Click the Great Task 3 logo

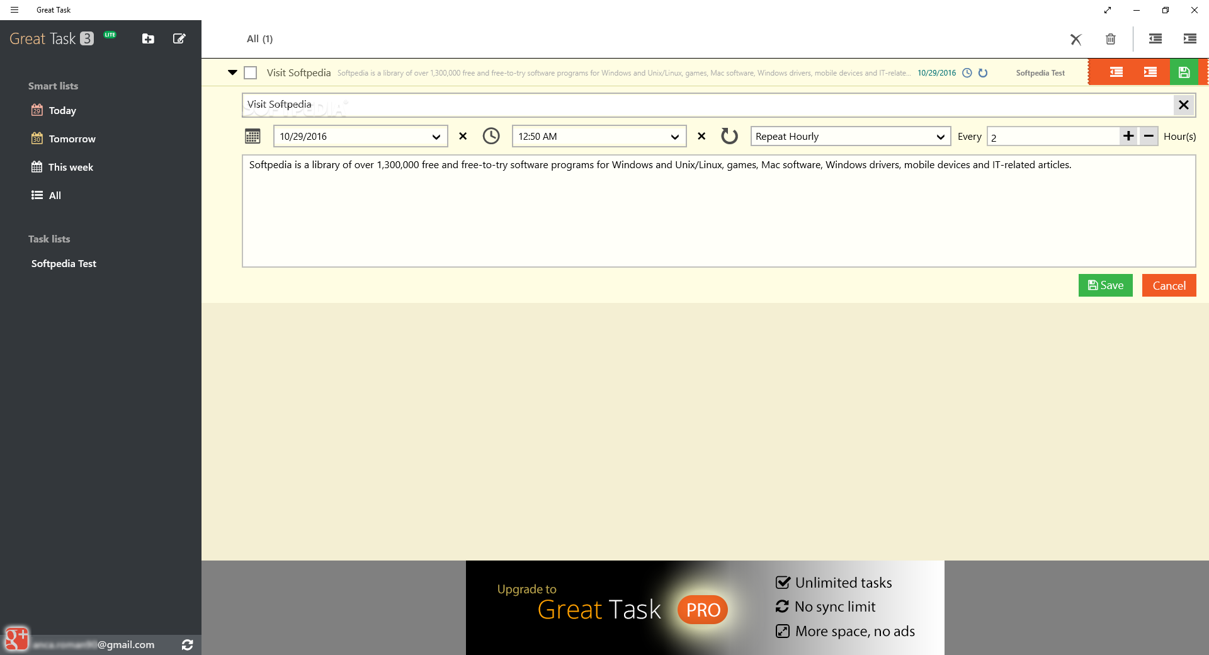coord(52,39)
